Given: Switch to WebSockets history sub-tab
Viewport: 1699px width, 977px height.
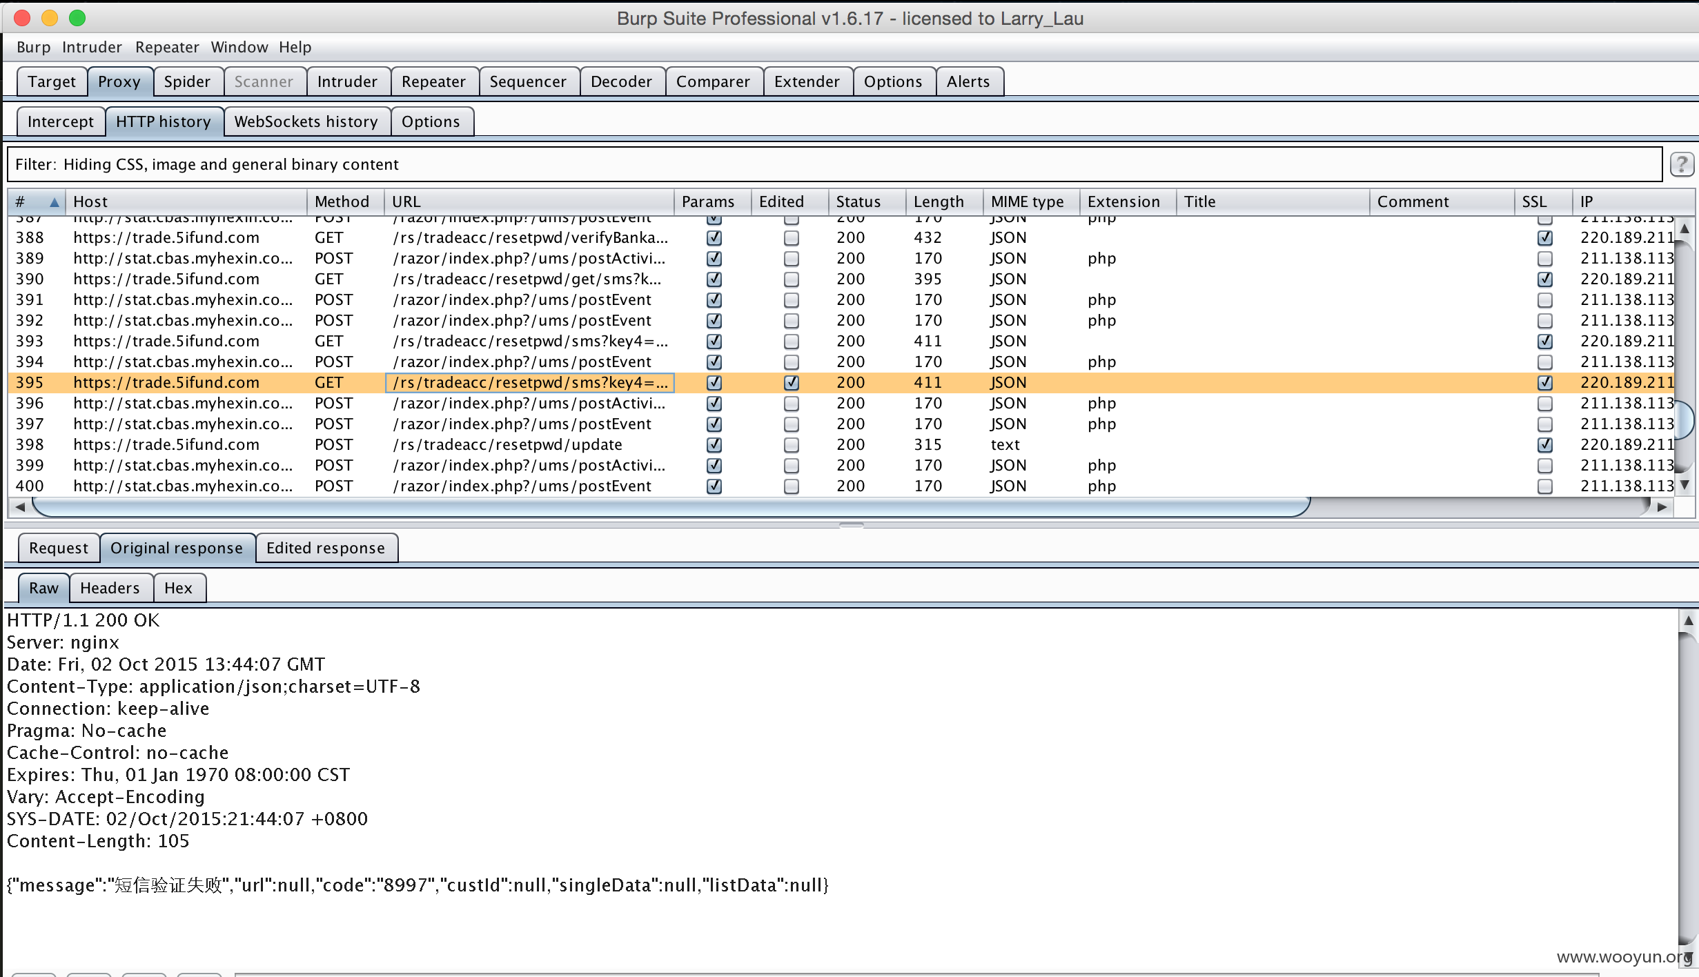Looking at the screenshot, I should 306,121.
